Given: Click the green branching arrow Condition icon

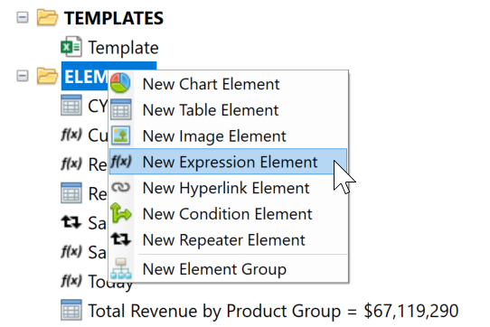Looking at the screenshot, I should 120,212.
